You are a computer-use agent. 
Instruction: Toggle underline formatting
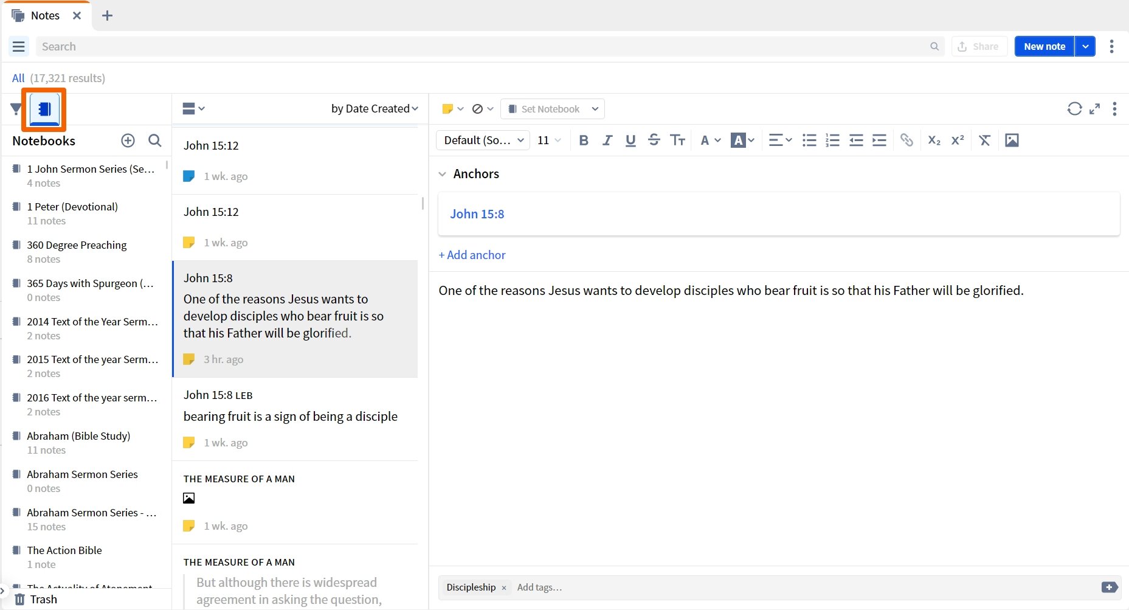[x=630, y=140]
